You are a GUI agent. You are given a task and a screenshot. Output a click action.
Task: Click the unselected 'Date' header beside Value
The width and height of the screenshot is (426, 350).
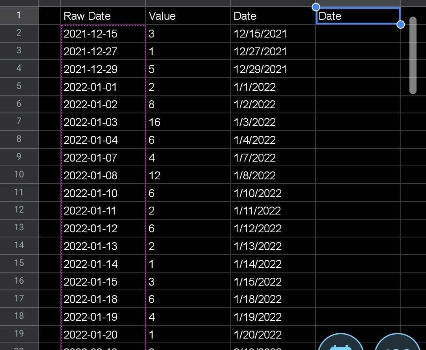click(273, 16)
